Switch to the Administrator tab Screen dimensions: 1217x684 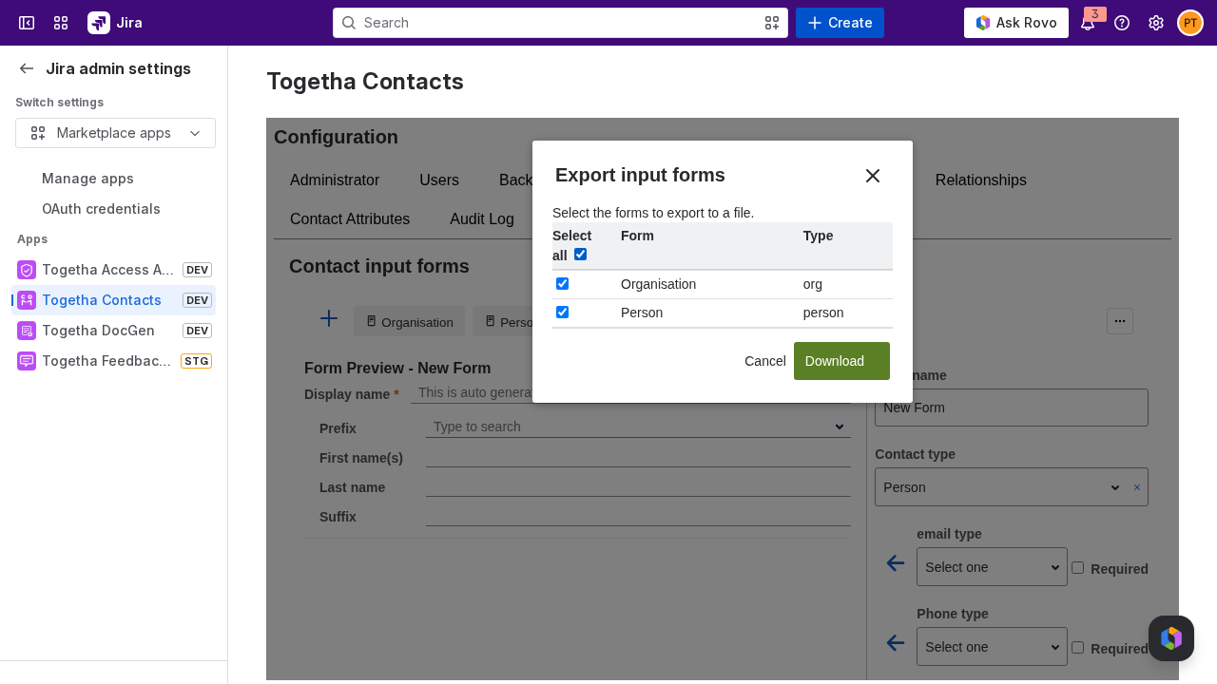point(335,180)
